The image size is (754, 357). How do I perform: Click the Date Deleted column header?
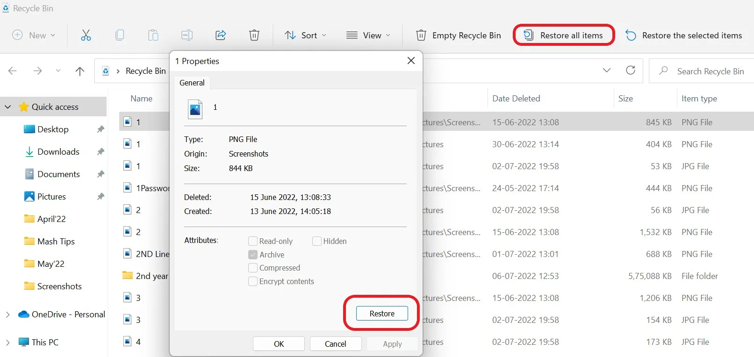(516, 99)
